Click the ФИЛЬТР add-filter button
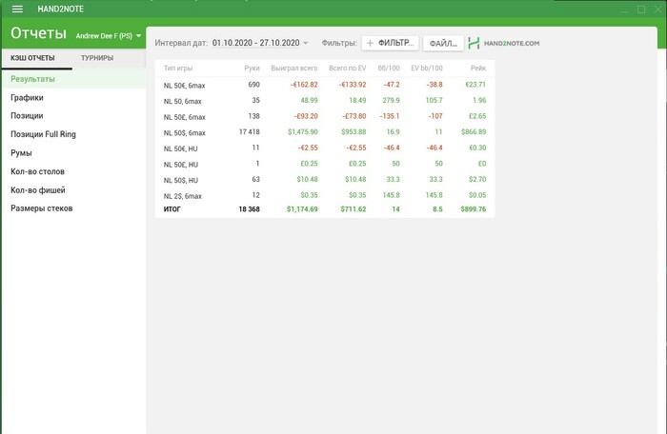Viewport: 667px width, 434px height. 390,43
